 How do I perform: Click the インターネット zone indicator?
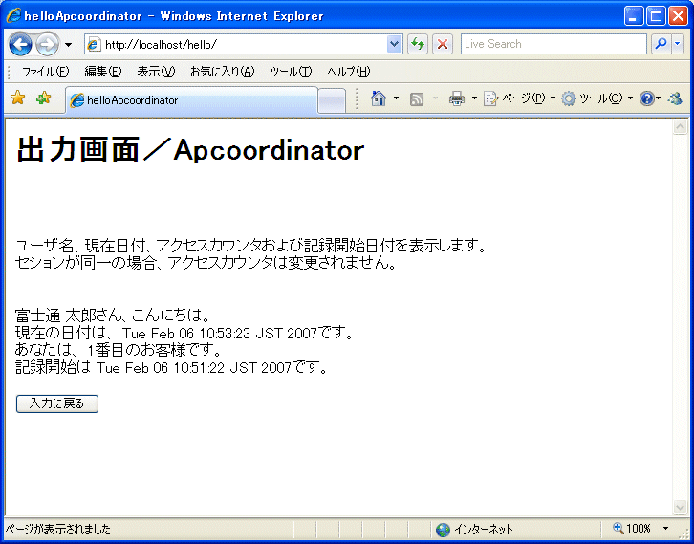coord(474,530)
